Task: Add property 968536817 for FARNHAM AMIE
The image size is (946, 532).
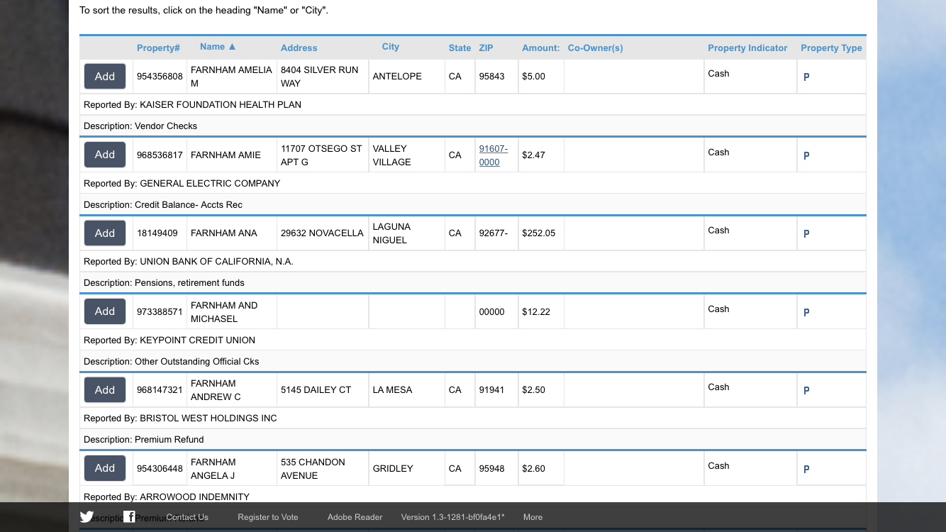Action: coord(105,155)
